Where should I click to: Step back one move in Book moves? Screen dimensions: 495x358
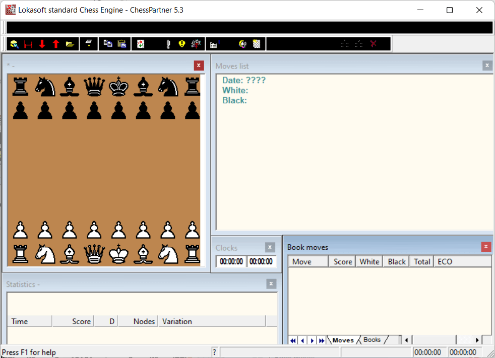coord(302,340)
